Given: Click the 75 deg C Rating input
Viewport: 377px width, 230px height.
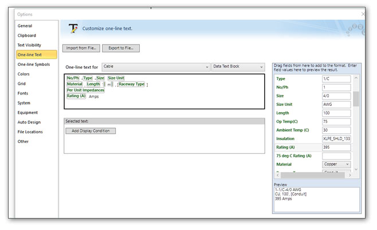Looking at the screenshot, I should coord(336,156).
